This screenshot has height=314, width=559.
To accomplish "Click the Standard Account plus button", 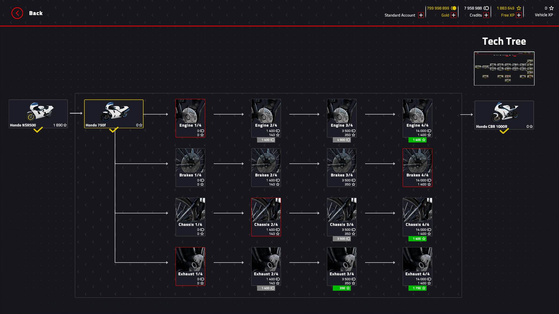I will tap(421, 15).
